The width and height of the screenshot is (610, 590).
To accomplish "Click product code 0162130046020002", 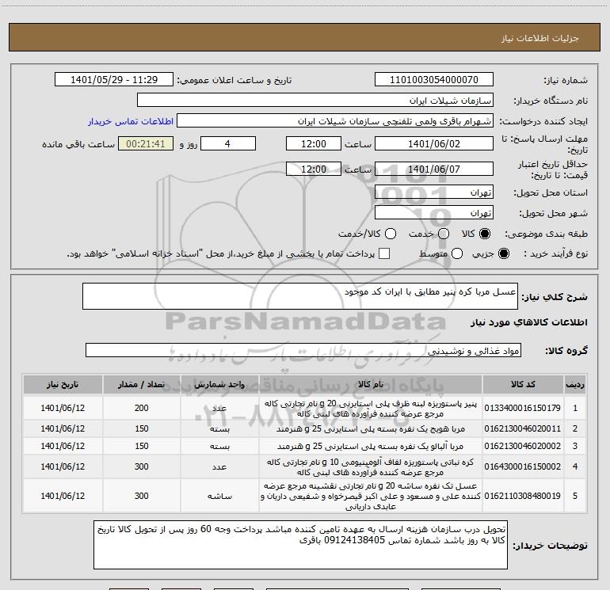I will (x=523, y=446).
